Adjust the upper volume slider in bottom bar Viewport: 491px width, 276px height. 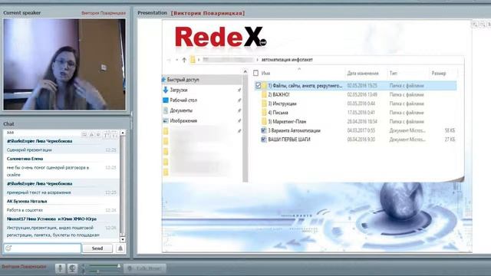[105, 266]
